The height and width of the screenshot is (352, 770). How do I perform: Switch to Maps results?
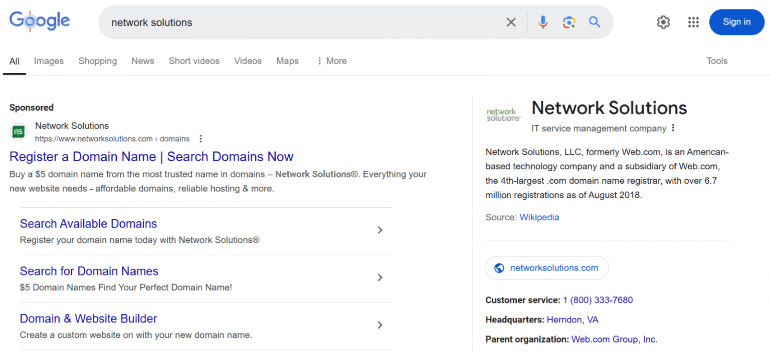coord(287,61)
